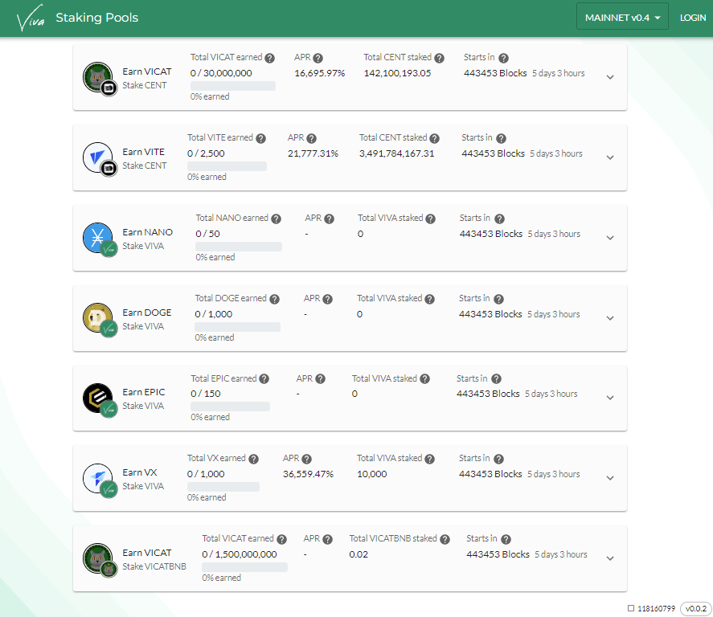The width and height of the screenshot is (713, 617).
Task: Open help icon next to Total EPIC earned
Action: click(264, 379)
